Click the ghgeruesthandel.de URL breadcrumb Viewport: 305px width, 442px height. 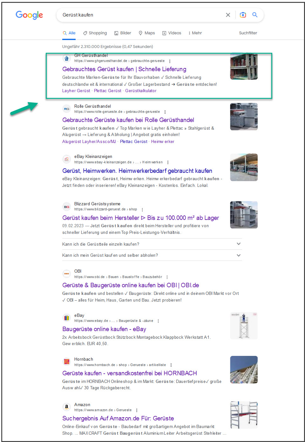[x=119, y=61]
